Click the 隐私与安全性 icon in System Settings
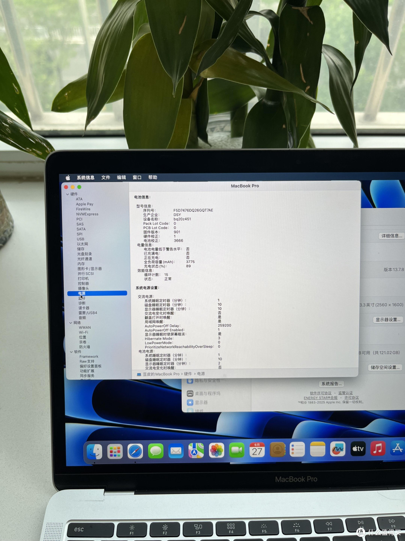This screenshot has height=541, width=405. pyautogui.click(x=190, y=381)
